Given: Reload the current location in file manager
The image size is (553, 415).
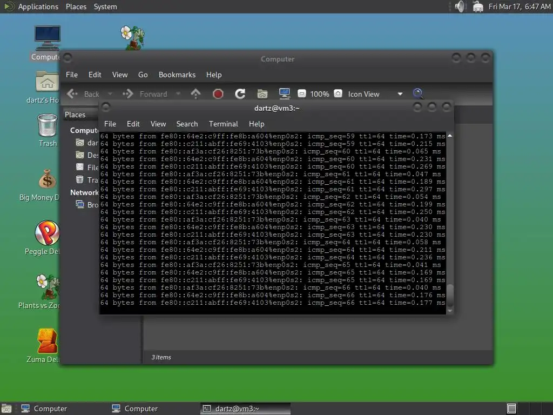Looking at the screenshot, I should click(240, 94).
